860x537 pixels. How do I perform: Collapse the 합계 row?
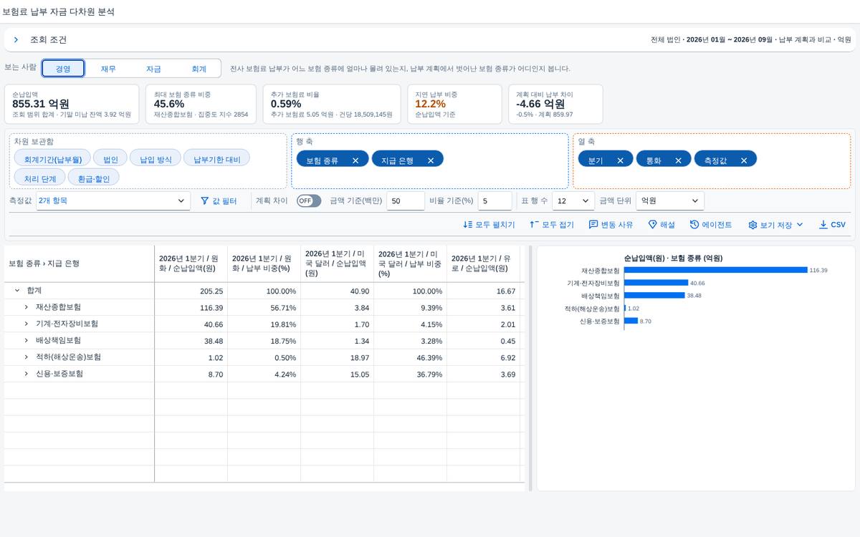coord(17,291)
